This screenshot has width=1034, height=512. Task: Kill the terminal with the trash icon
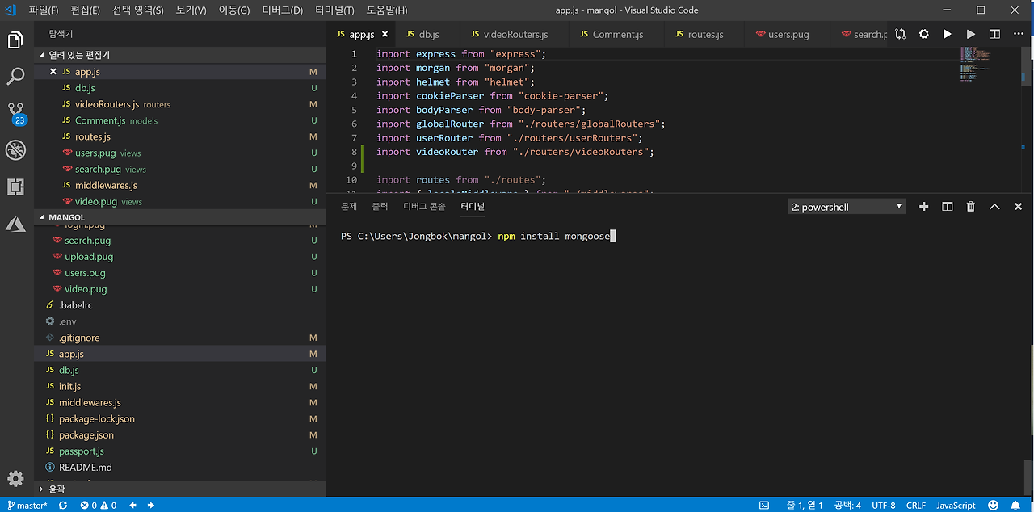[x=970, y=206]
